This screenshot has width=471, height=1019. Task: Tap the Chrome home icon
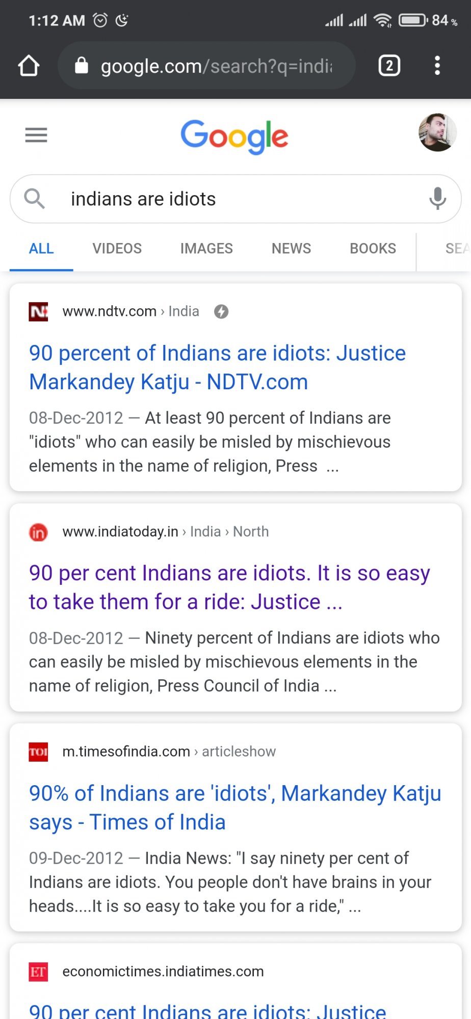coord(29,66)
